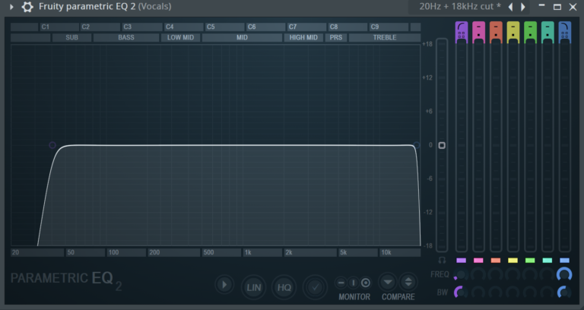Click the yellow band 4 FREQ knob
The image size is (584, 310).
coord(513,275)
